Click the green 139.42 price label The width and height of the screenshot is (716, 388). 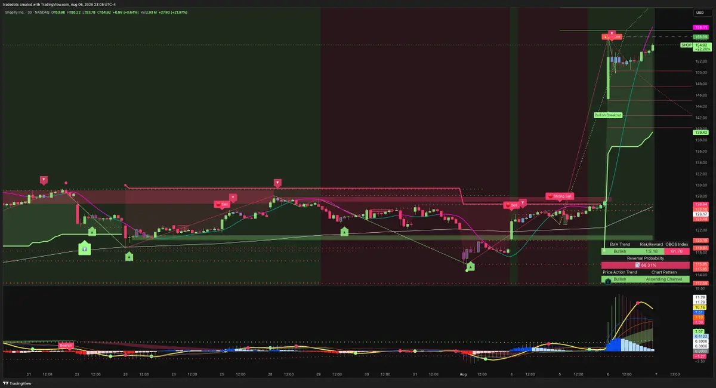pos(700,133)
